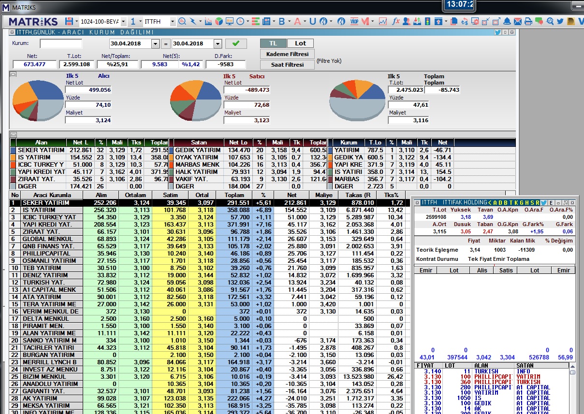
Task: Click orange swatch beside IS YATIRIM in Alan table
Action: point(13,157)
